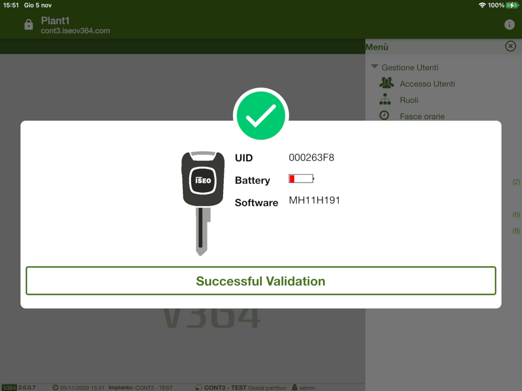Click the 15:51 system time
The image size is (522, 391).
click(11, 5)
